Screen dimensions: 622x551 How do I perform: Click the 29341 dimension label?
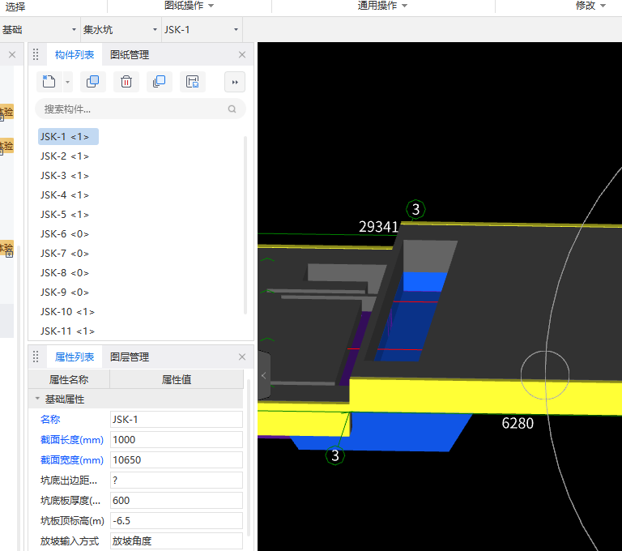pos(378,227)
